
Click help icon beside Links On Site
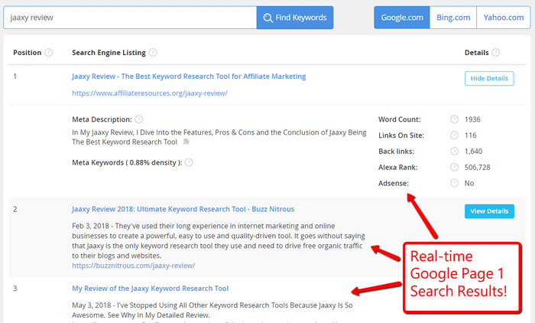point(454,135)
